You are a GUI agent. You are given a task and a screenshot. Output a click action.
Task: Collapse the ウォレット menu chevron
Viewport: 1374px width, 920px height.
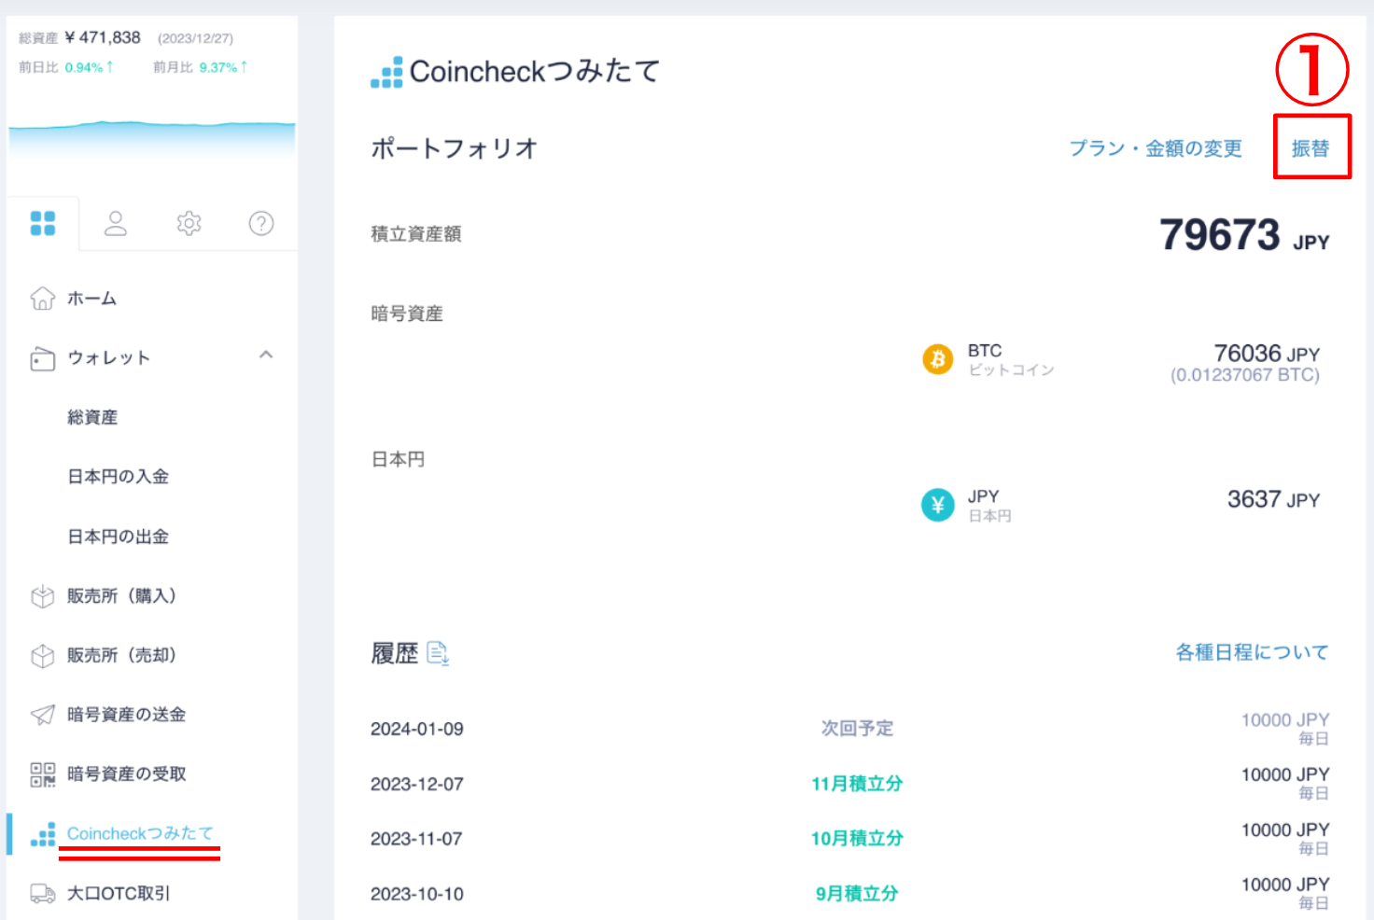click(266, 355)
